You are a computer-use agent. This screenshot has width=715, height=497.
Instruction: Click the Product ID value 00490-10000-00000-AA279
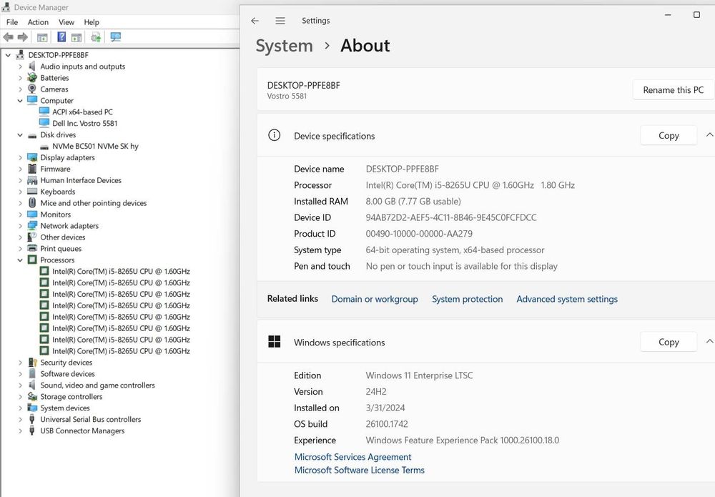pos(419,234)
